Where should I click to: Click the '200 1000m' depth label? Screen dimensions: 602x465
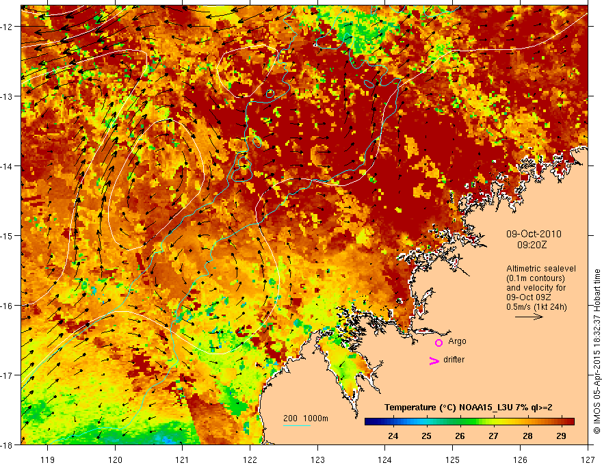tap(306, 418)
